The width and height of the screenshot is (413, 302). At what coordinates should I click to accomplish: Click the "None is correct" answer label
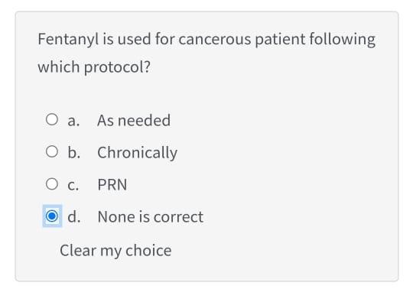point(151,217)
